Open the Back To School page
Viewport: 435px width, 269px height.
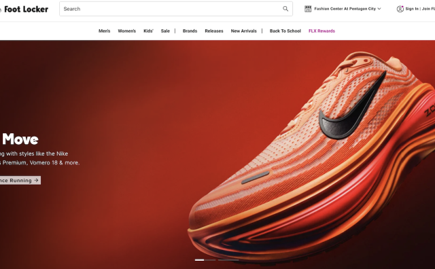coord(285,31)
